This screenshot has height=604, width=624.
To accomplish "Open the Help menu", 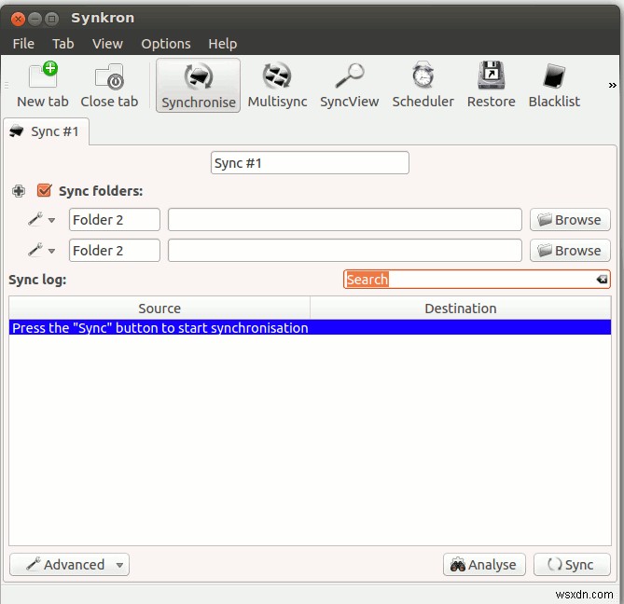I will [x=223, y=44].
